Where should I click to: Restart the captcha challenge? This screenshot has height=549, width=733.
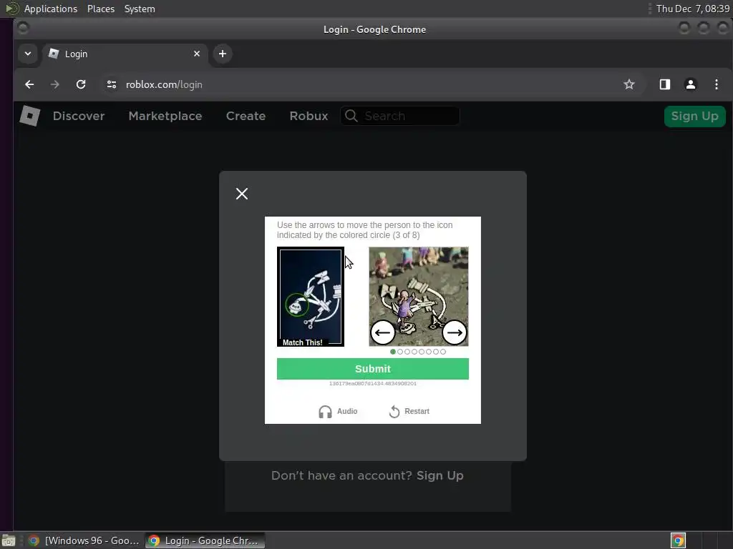[x=409, y=411]
